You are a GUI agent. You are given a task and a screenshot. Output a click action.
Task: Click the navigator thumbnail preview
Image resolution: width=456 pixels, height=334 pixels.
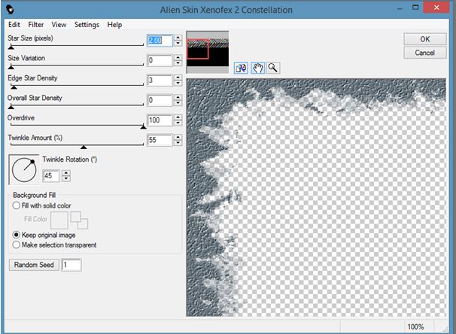tap(208, 53)
